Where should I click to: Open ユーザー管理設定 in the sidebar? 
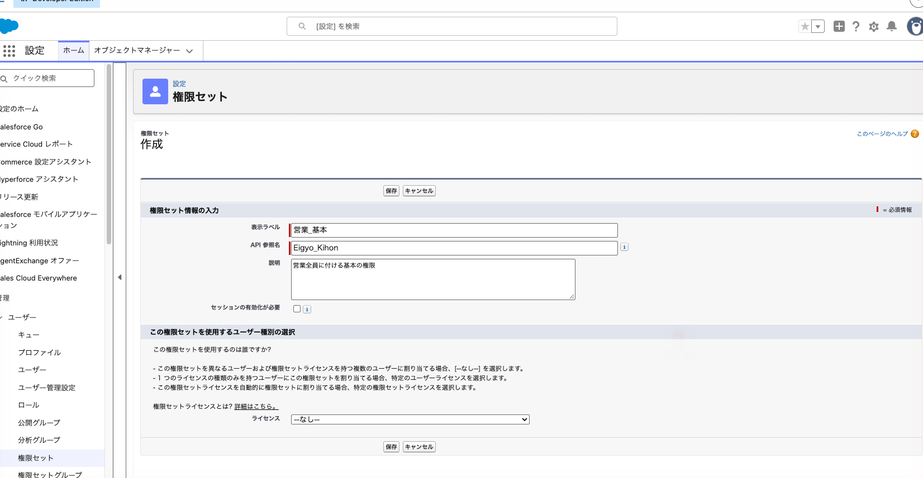click(x=47, y=388)
